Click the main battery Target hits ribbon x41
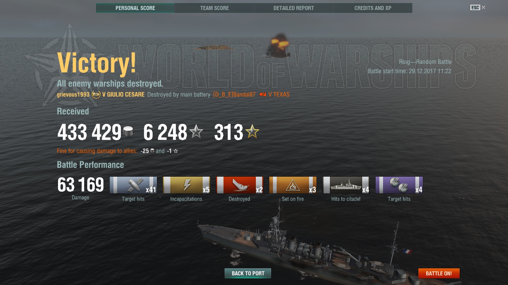This screenshot has height=285, width=508. tap(133, 185)
